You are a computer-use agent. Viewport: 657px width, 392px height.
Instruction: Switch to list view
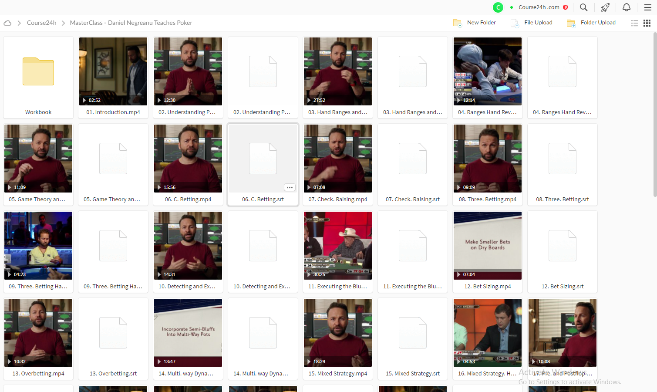click(634, 23)
